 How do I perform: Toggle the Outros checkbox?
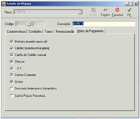(x=12, y=82)
